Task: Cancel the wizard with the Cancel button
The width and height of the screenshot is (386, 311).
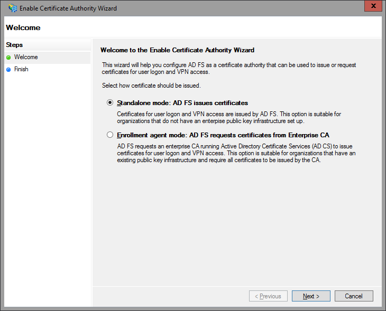Action: (x=354, y=296)
